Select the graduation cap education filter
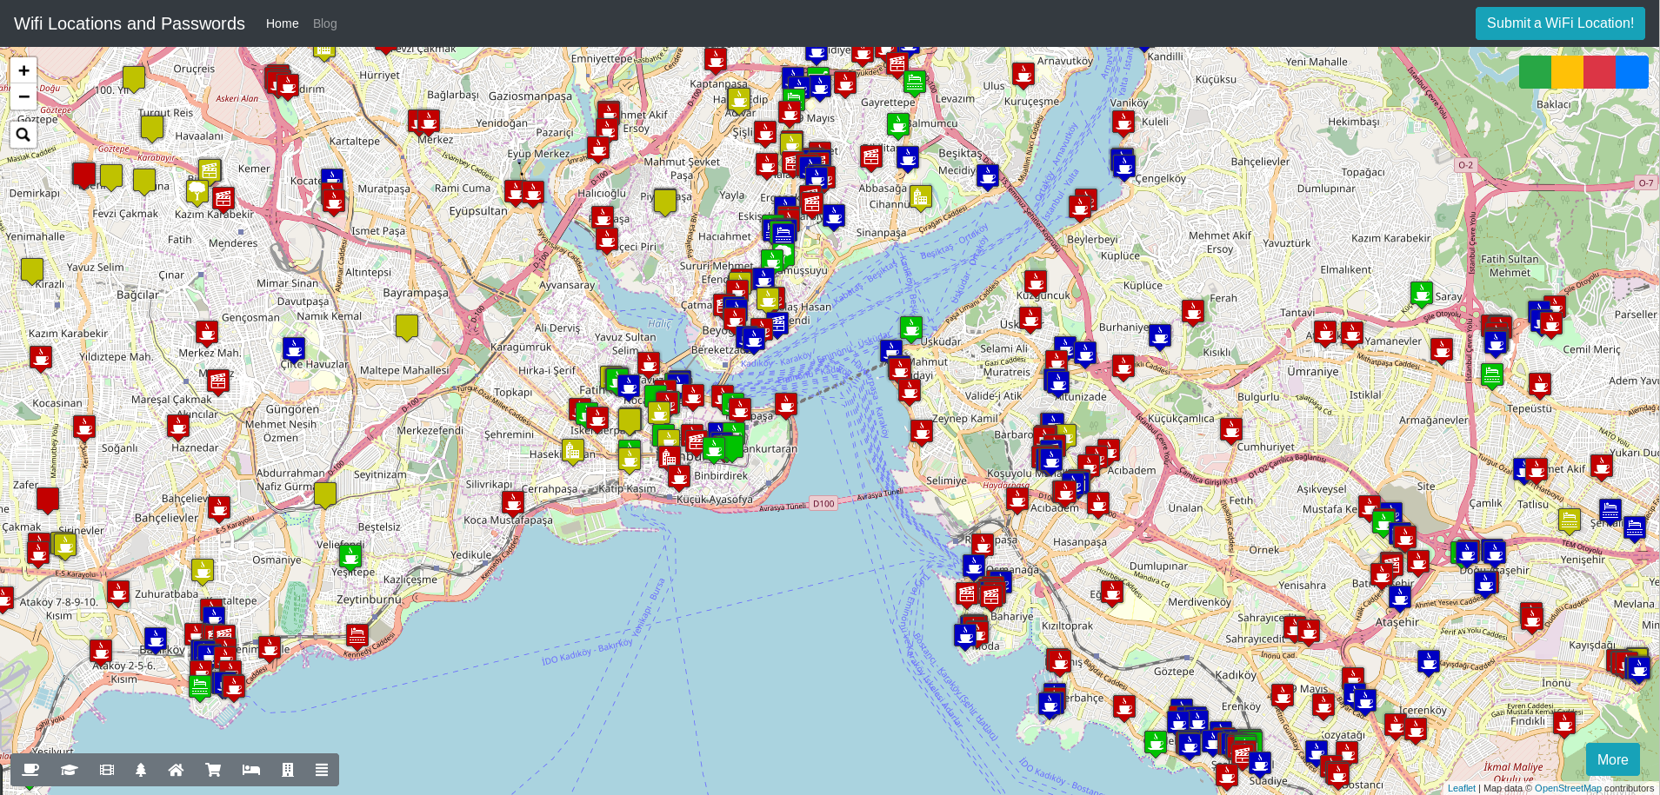Viewport: 1660px width, 795px height. click(x=69, y=770)
